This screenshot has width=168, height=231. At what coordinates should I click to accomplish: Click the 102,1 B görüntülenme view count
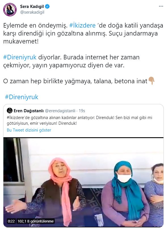tap(35, 221)
